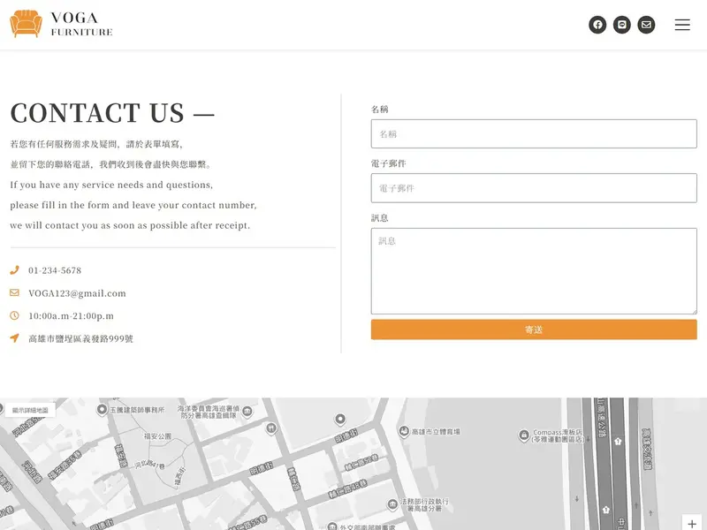Click 法務部行政執行署高雄分署 map marker

click(x=392, y=504)
